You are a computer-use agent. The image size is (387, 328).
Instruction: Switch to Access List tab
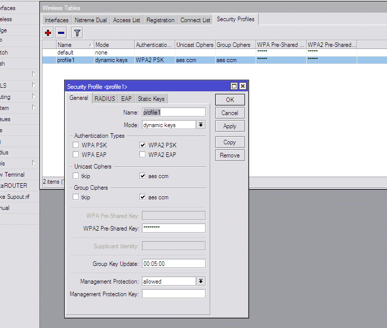pyautogui.click(x=126, y=20)
